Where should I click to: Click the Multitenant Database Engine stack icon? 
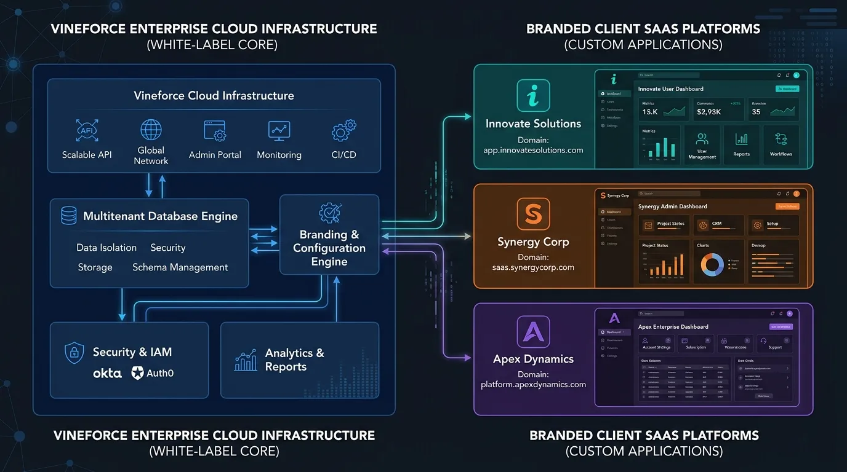click(68, 215)
